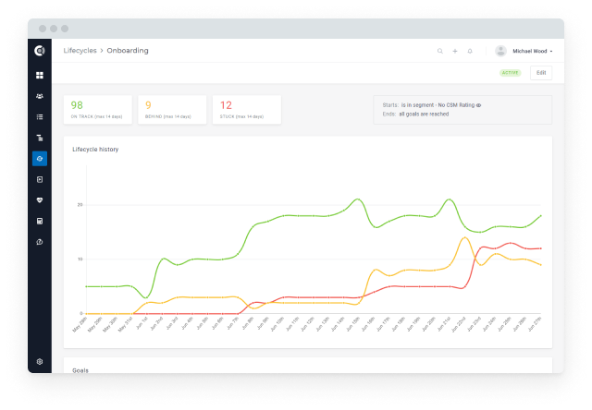Click the plus add icon in header
The image size is (592, 410).
(455, 51)
